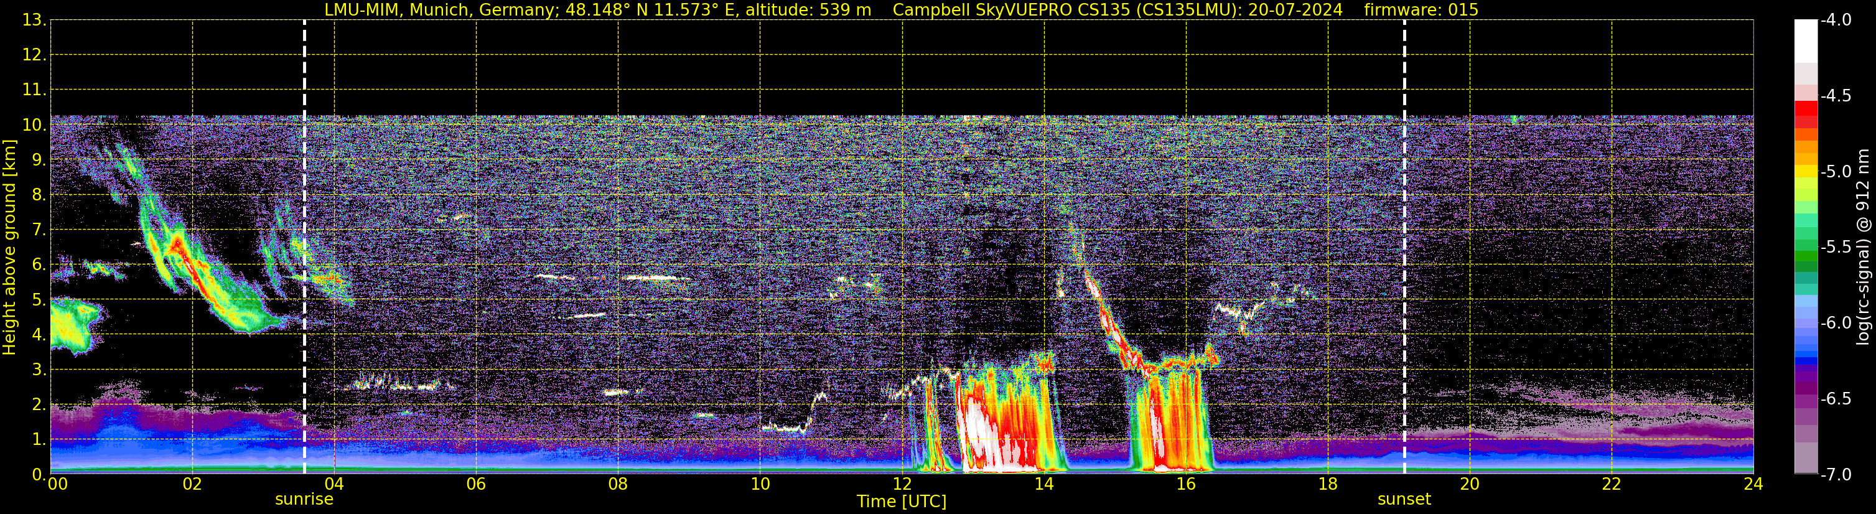Click the x-axis tick label '12'
Viewport: 1876px width, 514px height.
902,484
